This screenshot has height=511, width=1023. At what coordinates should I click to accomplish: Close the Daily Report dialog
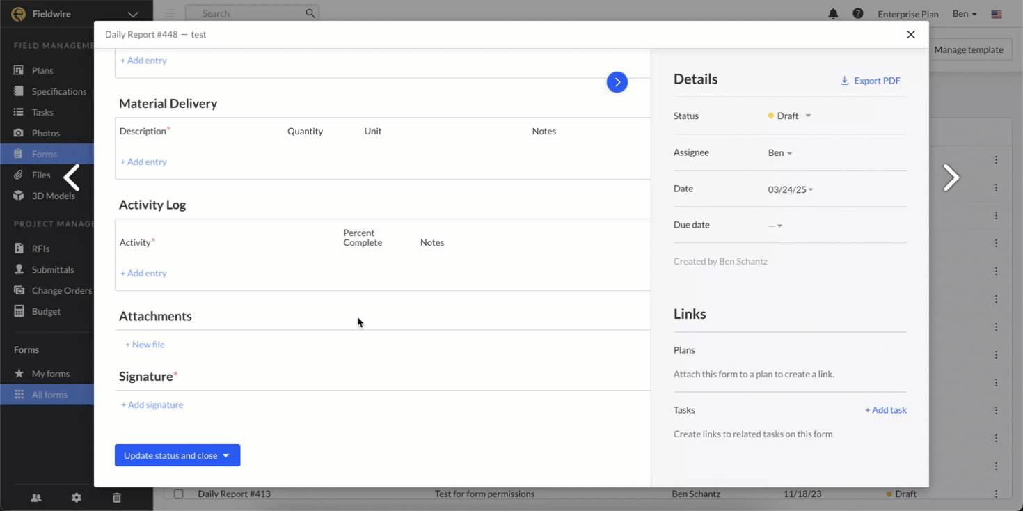click(910, 34)
